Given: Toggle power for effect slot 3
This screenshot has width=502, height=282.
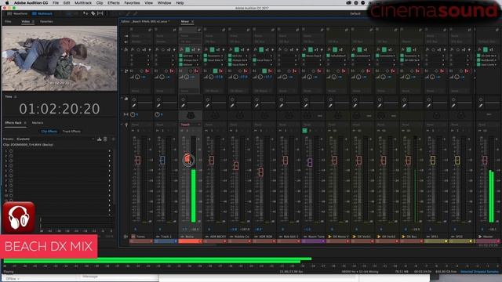Looking at the screenshot, I should coord(11,161).
